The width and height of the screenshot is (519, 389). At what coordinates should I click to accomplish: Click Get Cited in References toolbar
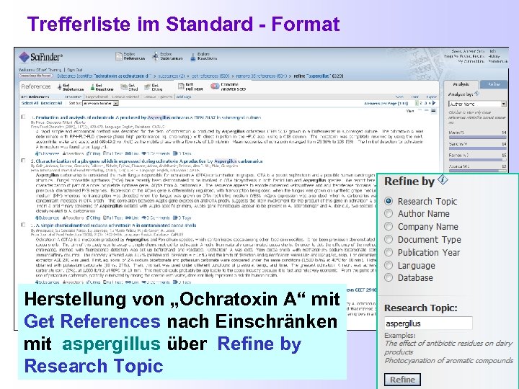129,87
